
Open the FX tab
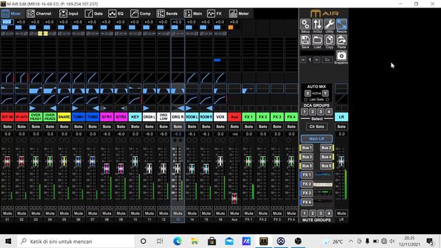tap(214, 14)
